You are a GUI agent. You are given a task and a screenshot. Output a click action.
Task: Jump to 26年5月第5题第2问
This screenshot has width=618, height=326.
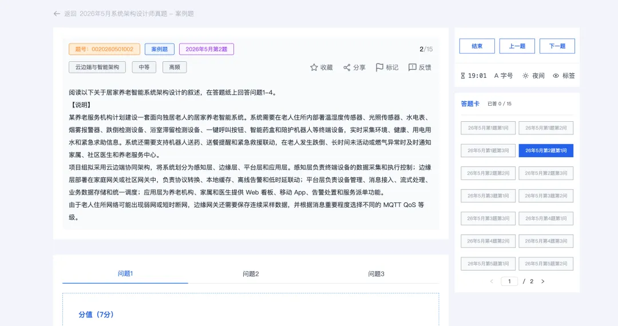click(x=546, y=264)
